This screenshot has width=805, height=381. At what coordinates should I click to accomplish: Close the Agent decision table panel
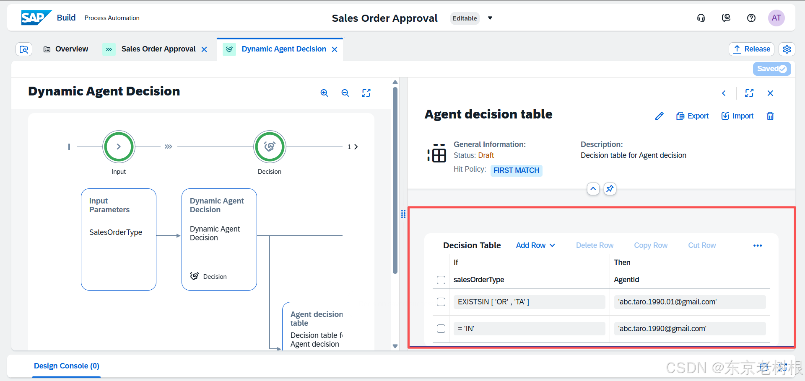click(770, 93)
